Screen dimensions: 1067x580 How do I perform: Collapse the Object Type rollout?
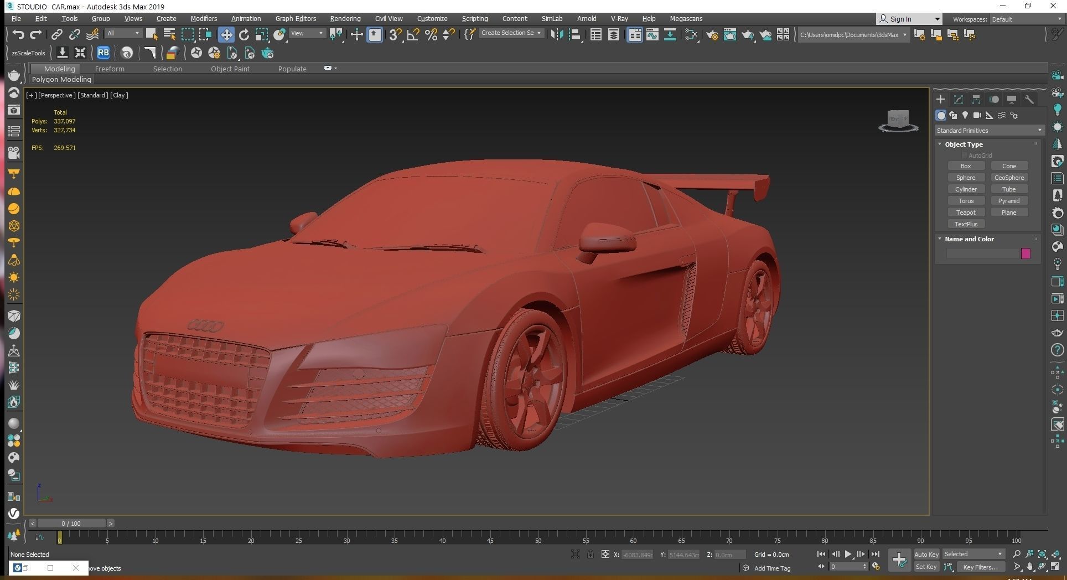click(x=940, y=144)
